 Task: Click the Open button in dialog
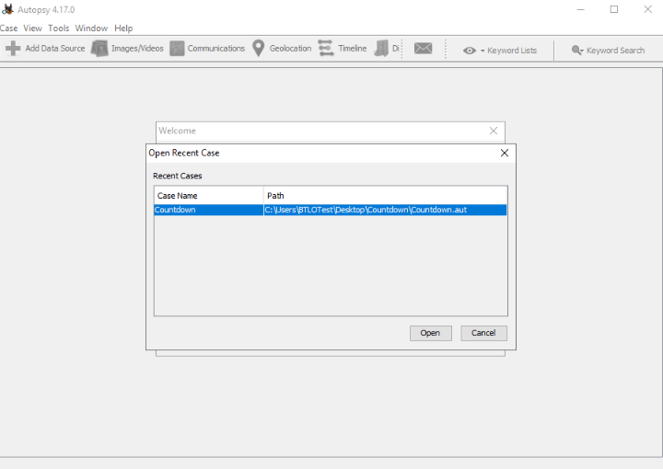point(430,333)
